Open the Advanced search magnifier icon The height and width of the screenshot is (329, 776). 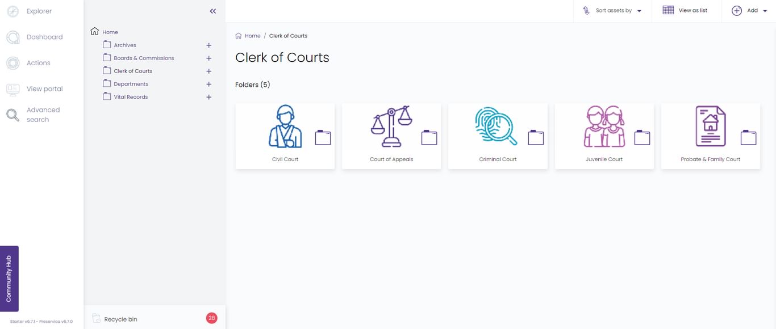pos(12,115)
